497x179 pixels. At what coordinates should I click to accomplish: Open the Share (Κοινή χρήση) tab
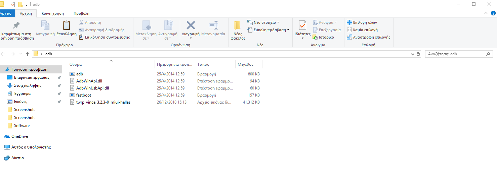53,13
